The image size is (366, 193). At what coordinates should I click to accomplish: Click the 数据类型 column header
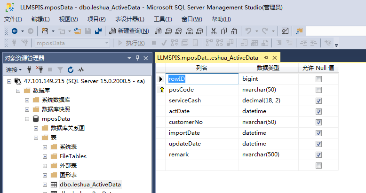pos(268,68)
